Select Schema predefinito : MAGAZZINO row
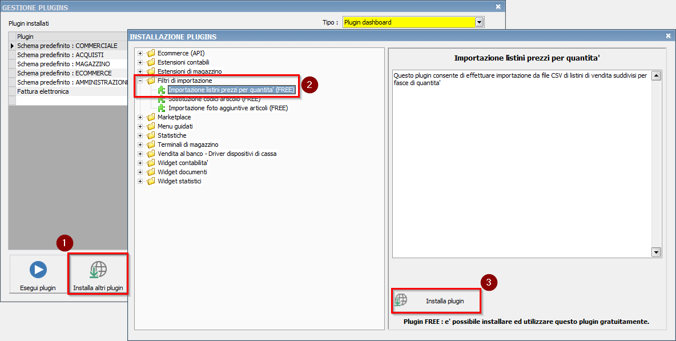This screenshot has width=676, height=341. (63, 64)
